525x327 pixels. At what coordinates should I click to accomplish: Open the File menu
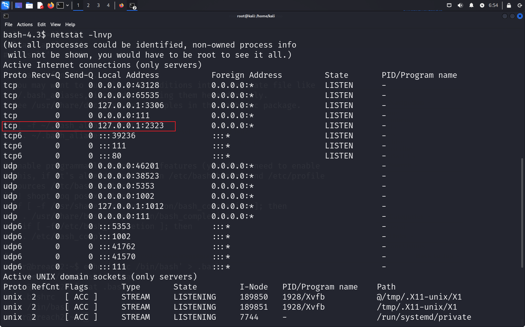point(9,25)
